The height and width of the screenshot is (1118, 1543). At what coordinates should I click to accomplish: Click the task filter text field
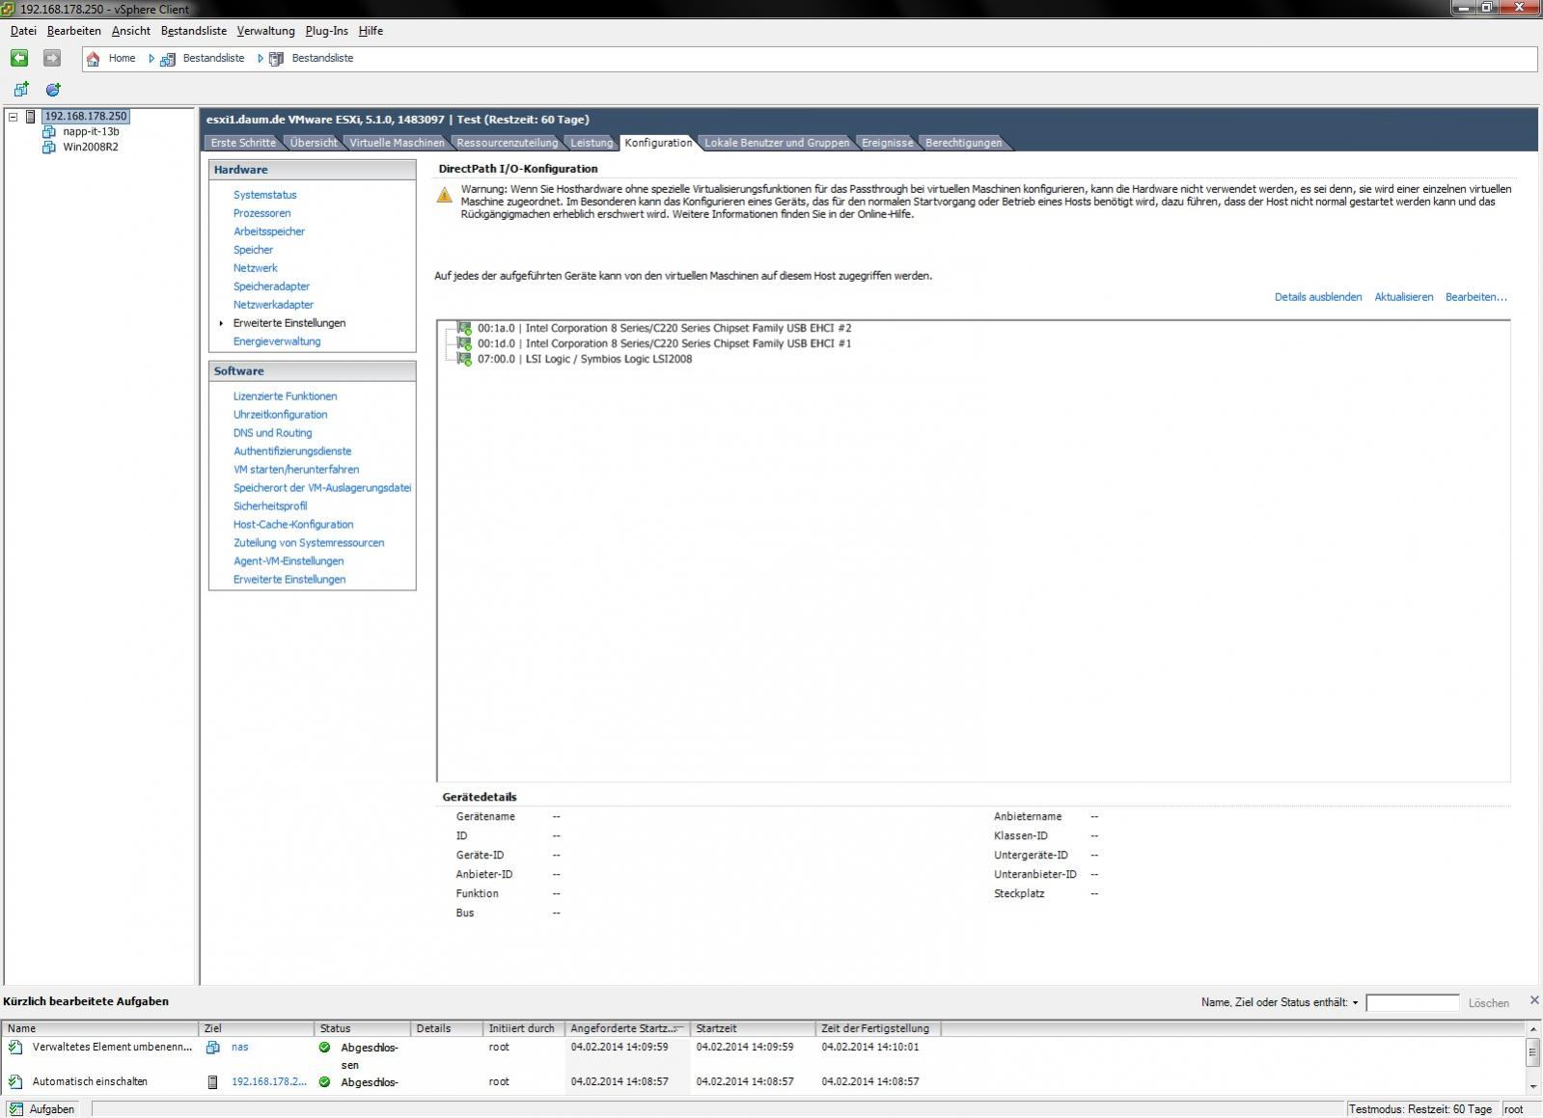(x=1413, y=1003)
